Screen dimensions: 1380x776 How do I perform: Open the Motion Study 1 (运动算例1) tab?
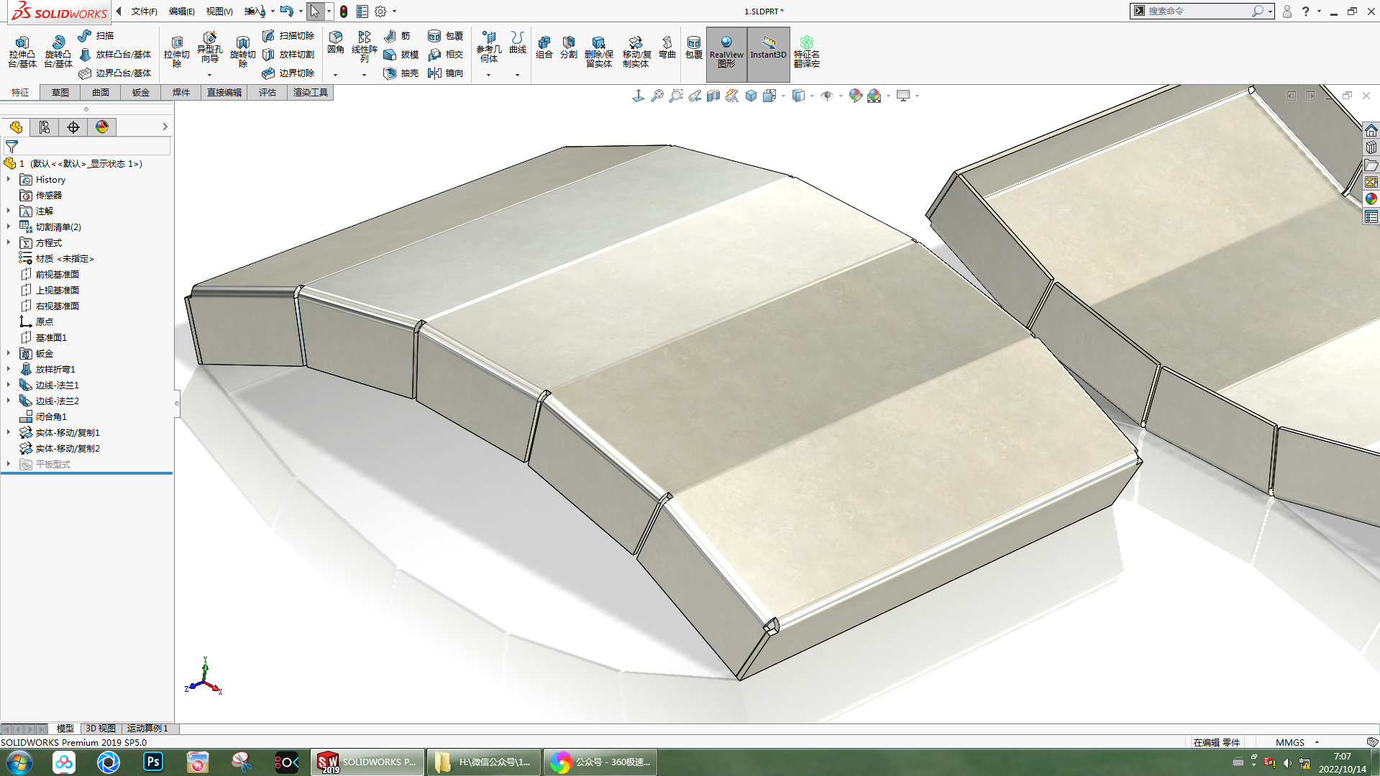pyautogui.click(x=147, y=729)
